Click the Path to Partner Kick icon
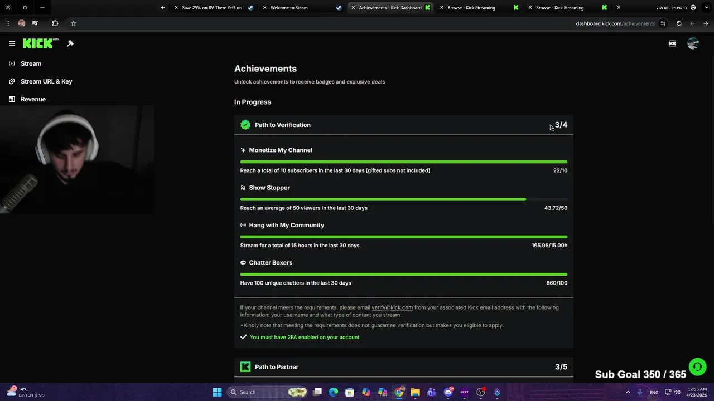This screenshot has height=401, width=714. click(x=245, y=367)
